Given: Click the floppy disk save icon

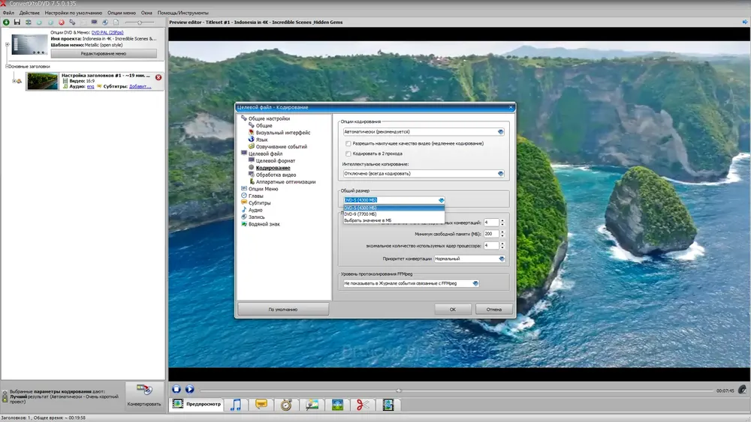Looking at the screenshot, I should (x=17, y=22).
